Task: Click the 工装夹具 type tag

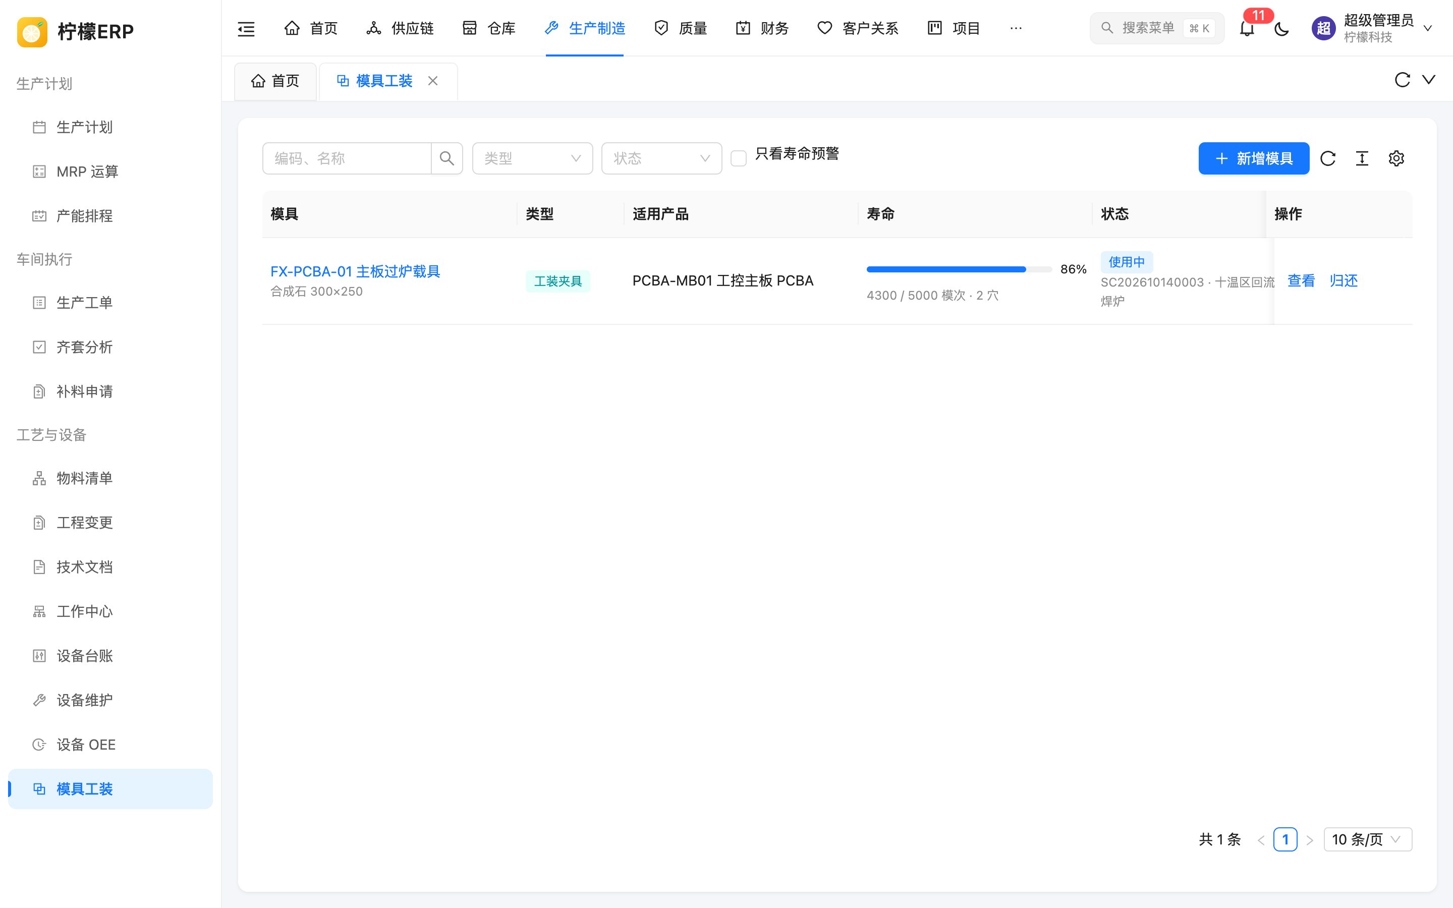Action: pyautogui.click(x=558, y=281)
